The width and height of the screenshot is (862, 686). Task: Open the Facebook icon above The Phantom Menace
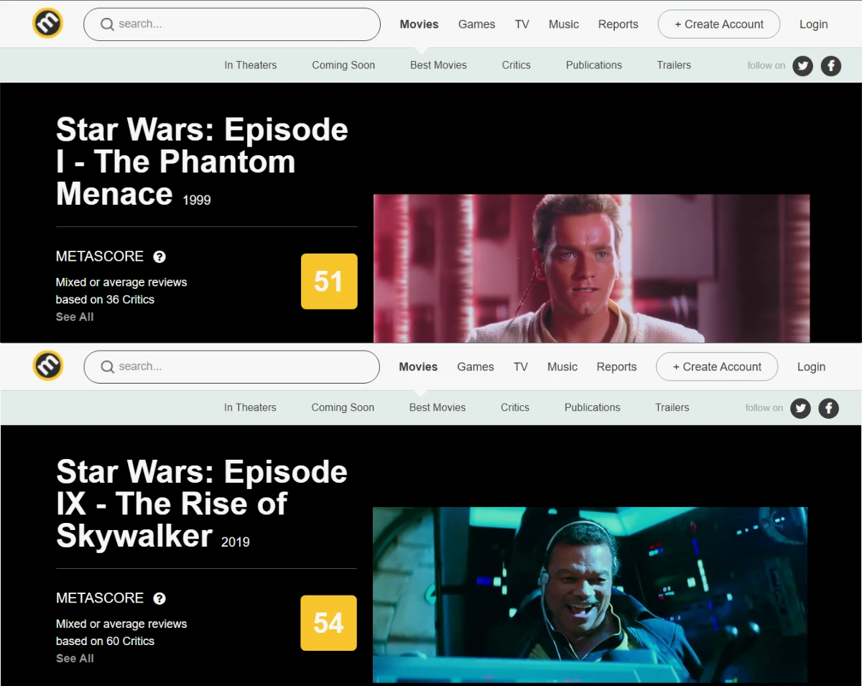click(831, 66)
